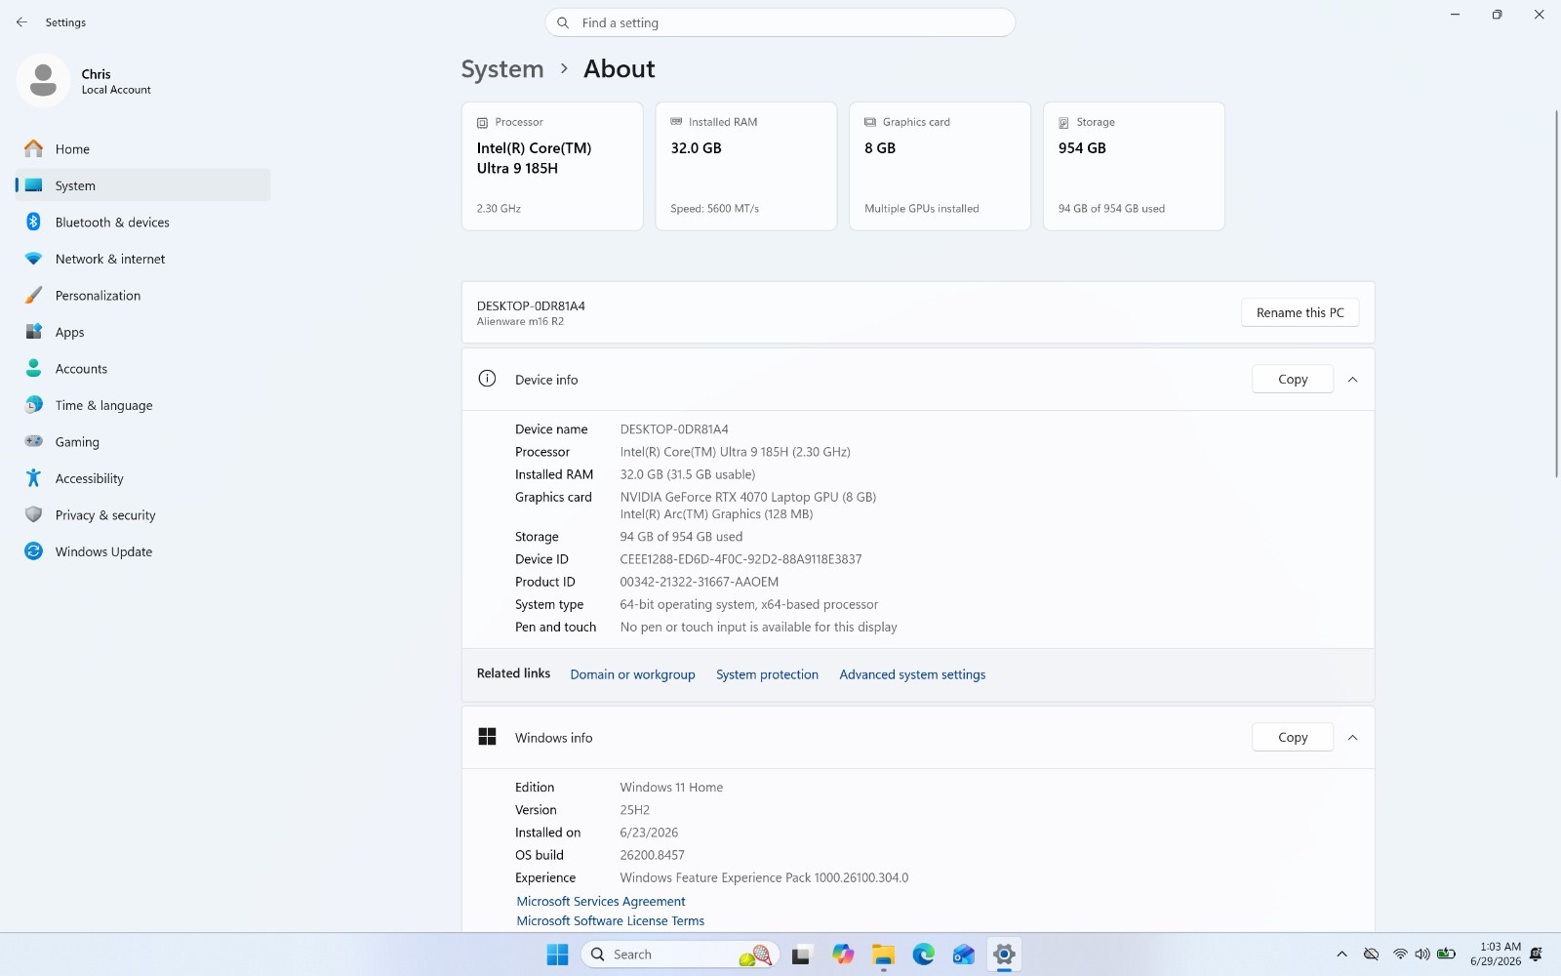Screen dimensions: 1561x976
Task: Open Home in the Settings sidebar
Action: click(143, 148)
